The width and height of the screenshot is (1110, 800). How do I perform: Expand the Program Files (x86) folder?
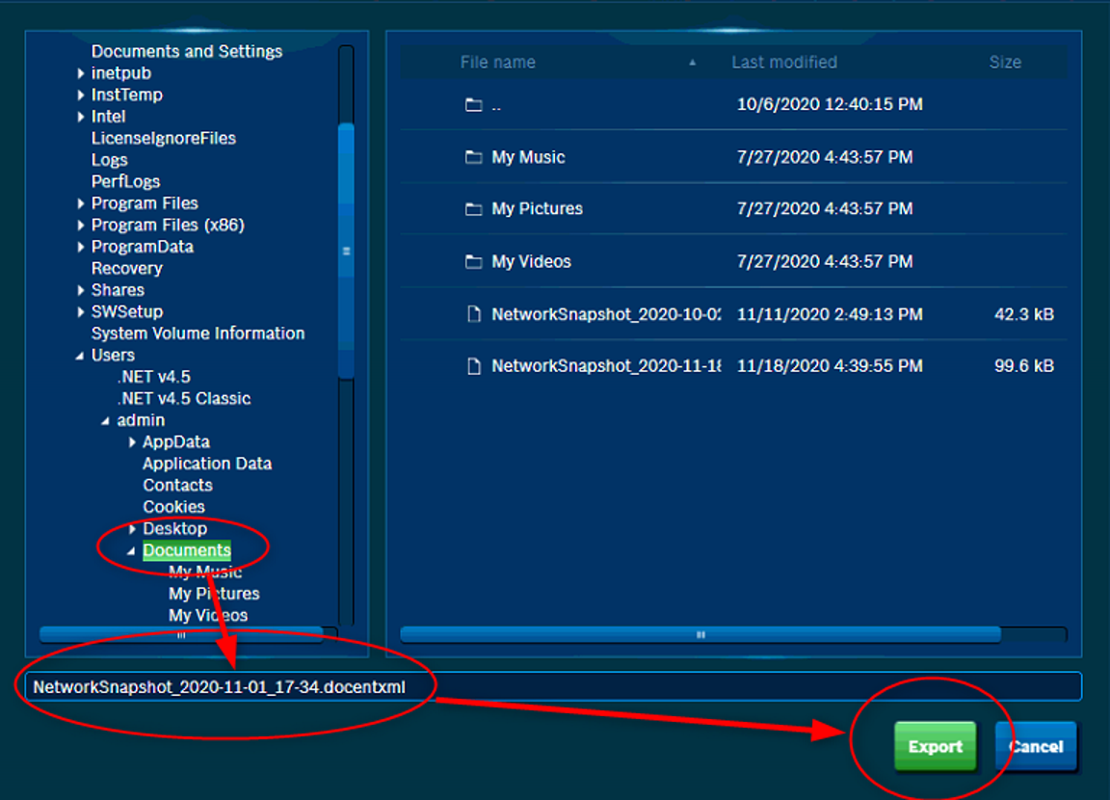(81, 226)
